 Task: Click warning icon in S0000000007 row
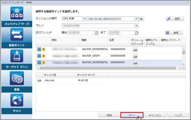coord(44,62)
